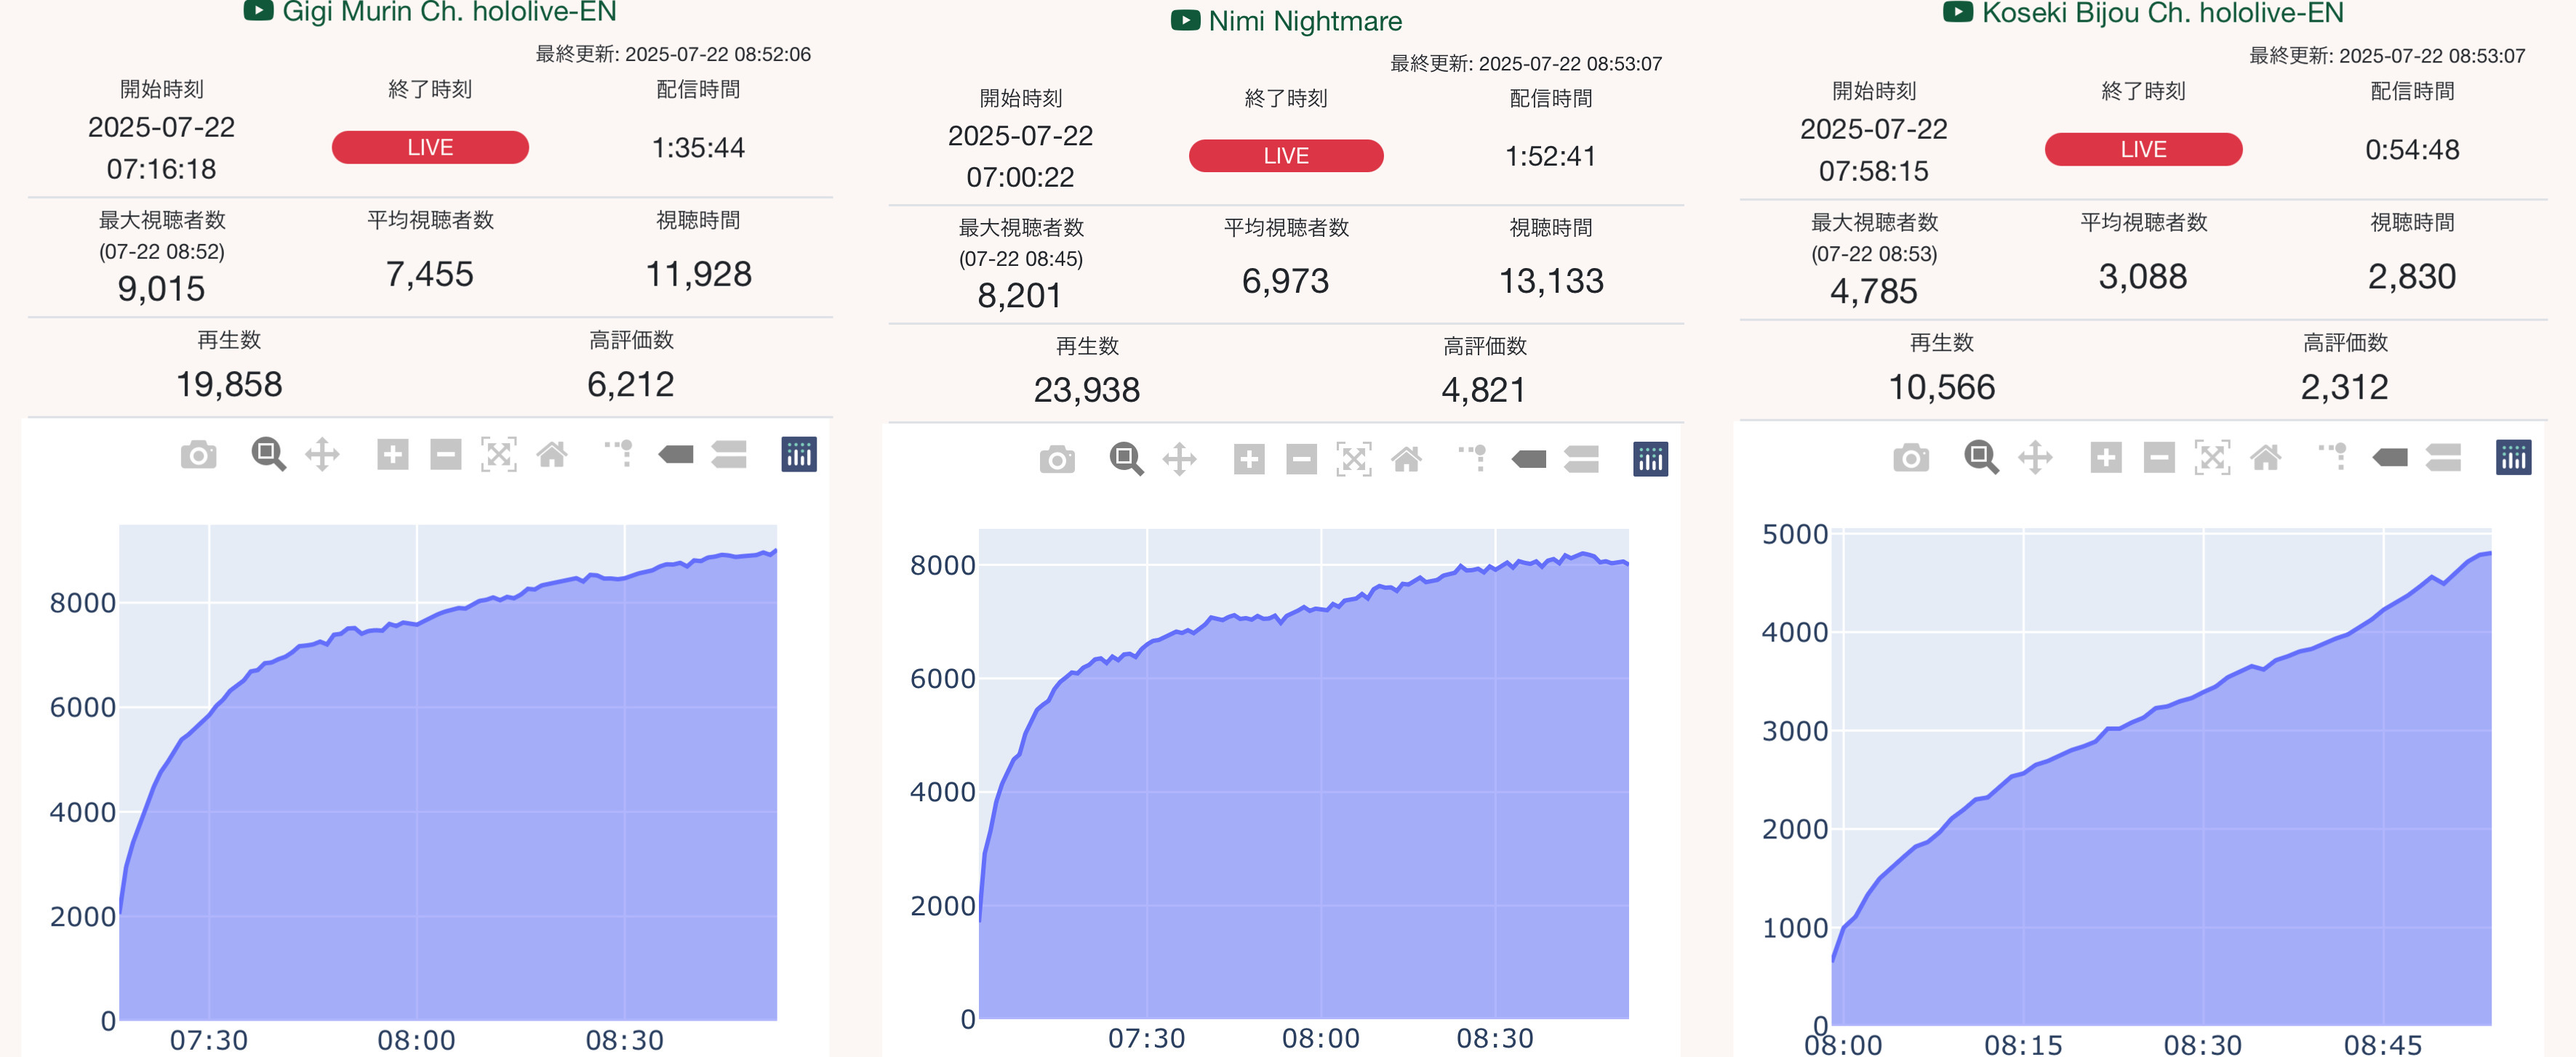Select zoom tool on Koseki Bijou chart
Screen dimensions: 2576x1057
click(1981, 458)
